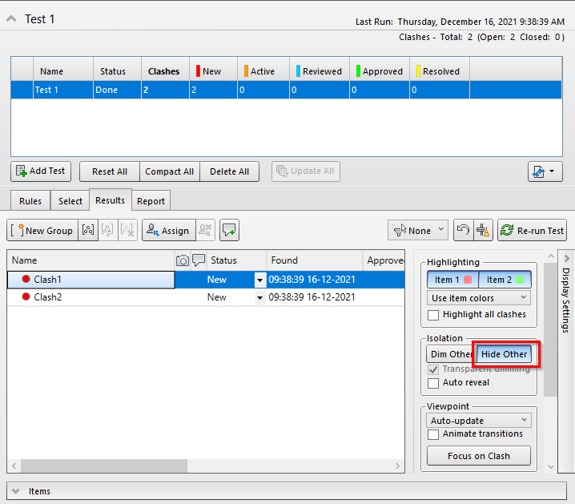Open the Use item colors dropdown

[479, 298]
